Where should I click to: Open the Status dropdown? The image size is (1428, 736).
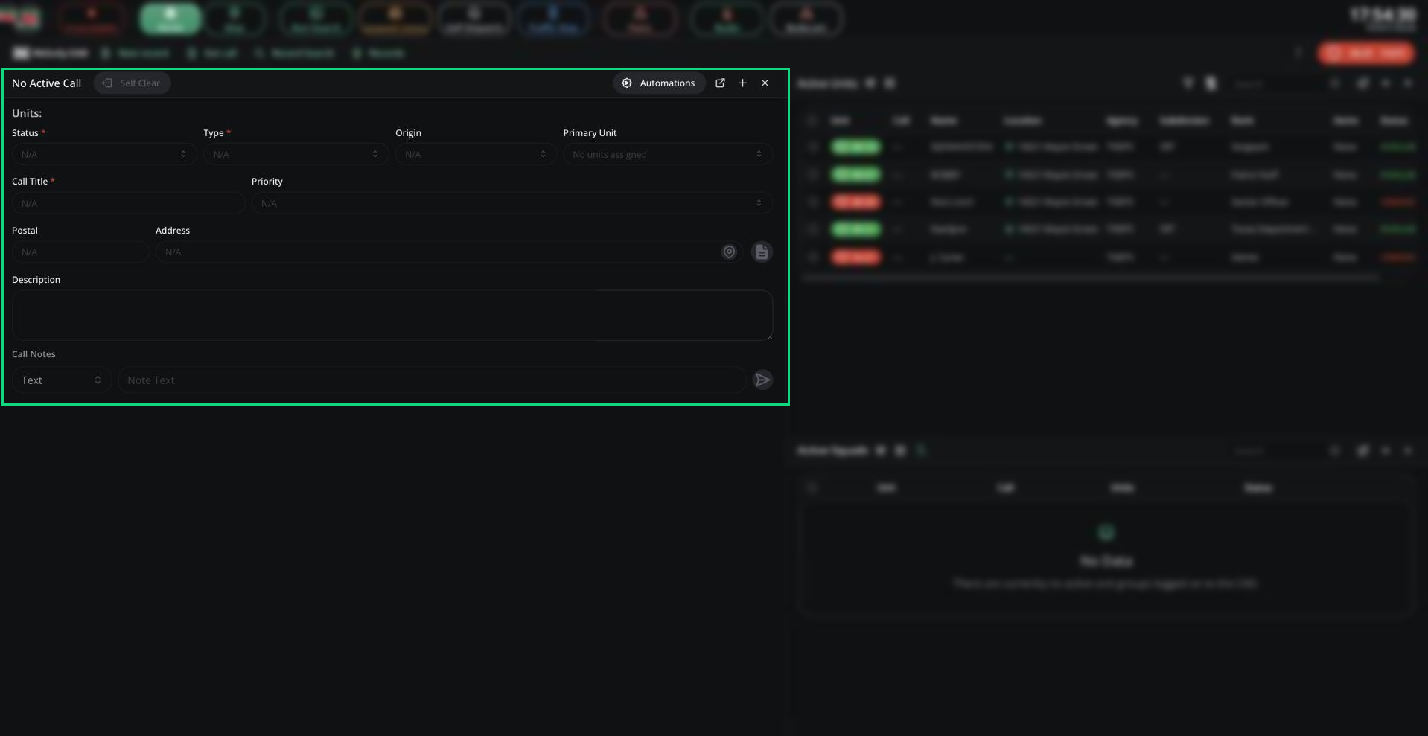(104, 154)
